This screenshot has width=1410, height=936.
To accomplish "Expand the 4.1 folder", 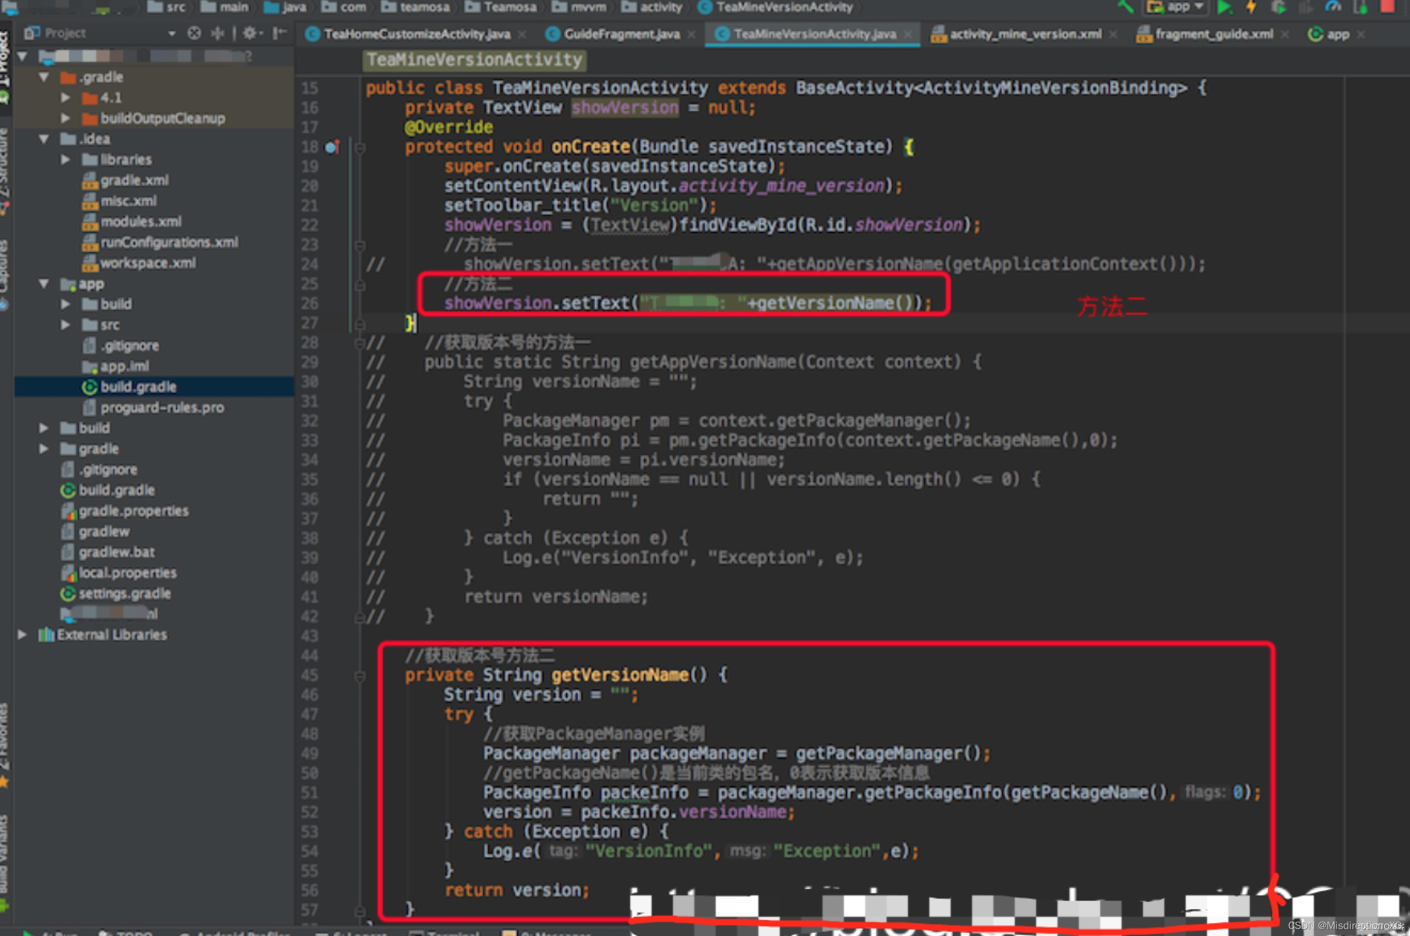I will 65,97.
